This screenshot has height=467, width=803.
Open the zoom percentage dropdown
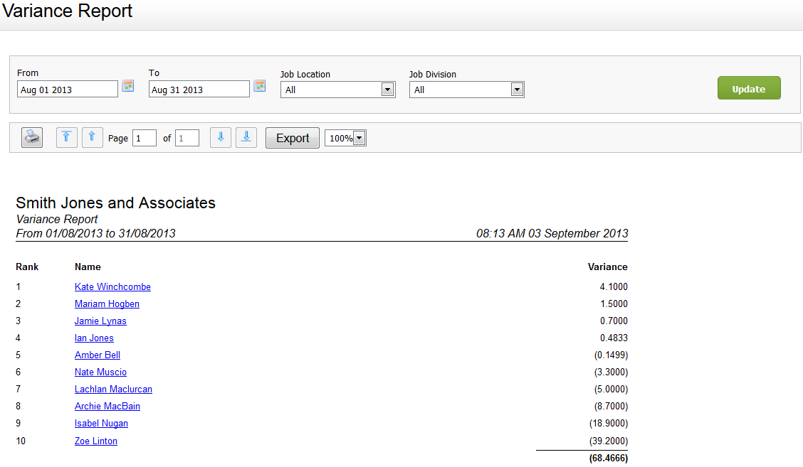coord(357,137)
